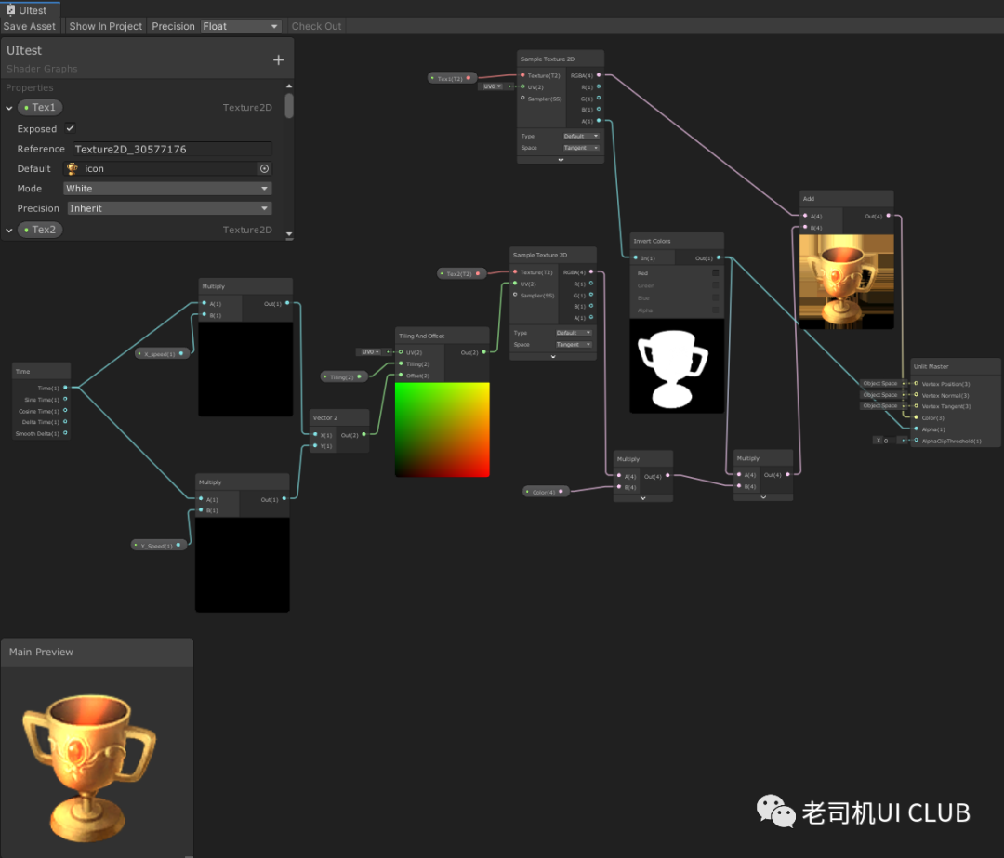Click Show In Project in toolbar
This screenshot has height=858, width=1004.
click(x=106, y=26)
